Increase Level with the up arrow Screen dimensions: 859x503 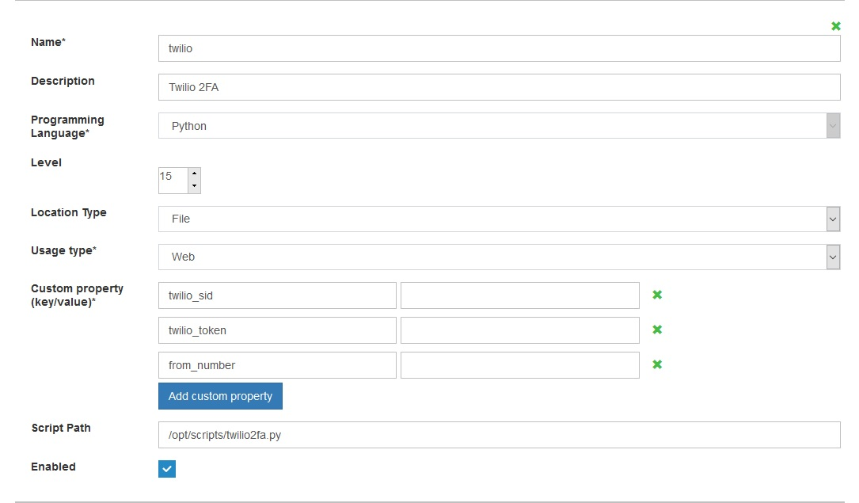pos(194,173)
